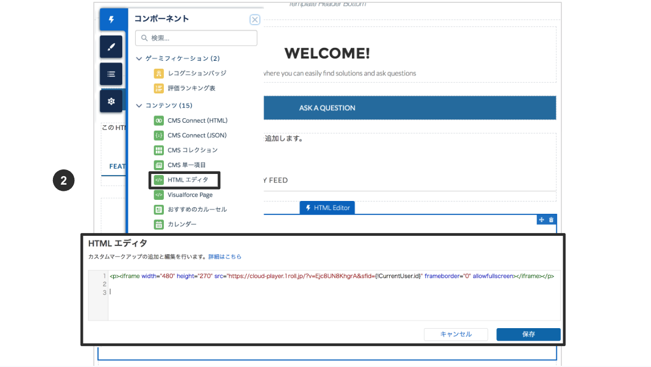The width and height of the screenshot is (651, 367).
Task: Click the Theme paintbrush icon in the sidebar
Action: (x=111, y=46)
